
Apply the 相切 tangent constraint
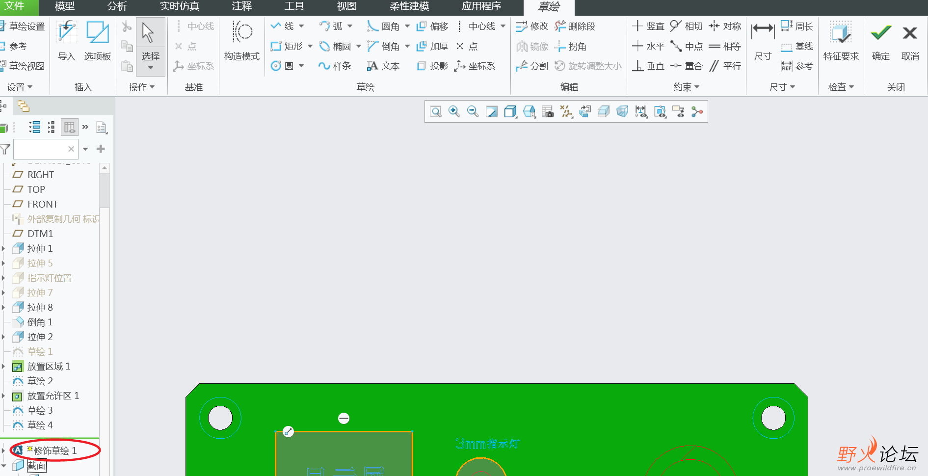(x=687, y=26)
